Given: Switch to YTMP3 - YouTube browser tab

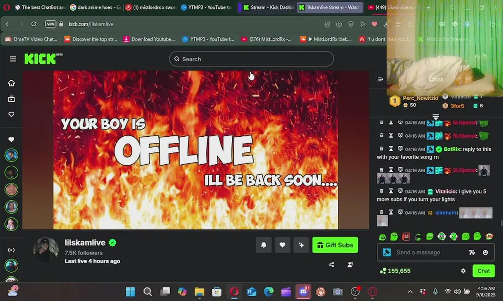Looking at the screenshot, I should [207, 8].
